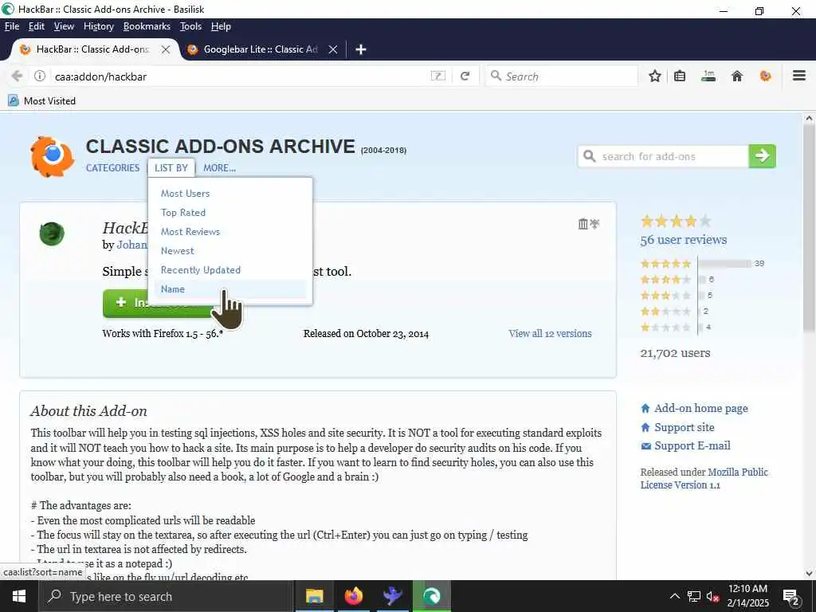Image resolution: width=816 pixels, height=612 pixels.
Task: Reload the current page
Action: pyautogui.click(x=465, y=76)
